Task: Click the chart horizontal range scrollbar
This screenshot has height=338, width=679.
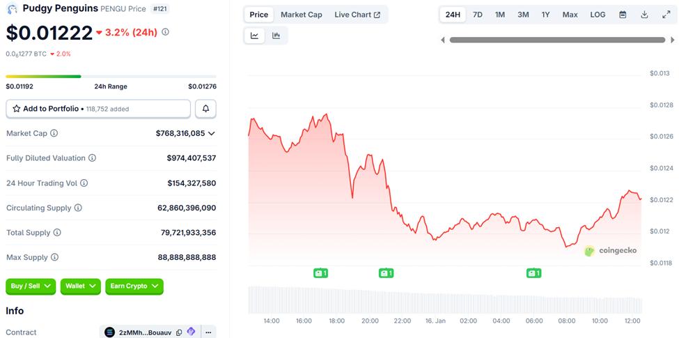Action: click(x=557, y=40)
